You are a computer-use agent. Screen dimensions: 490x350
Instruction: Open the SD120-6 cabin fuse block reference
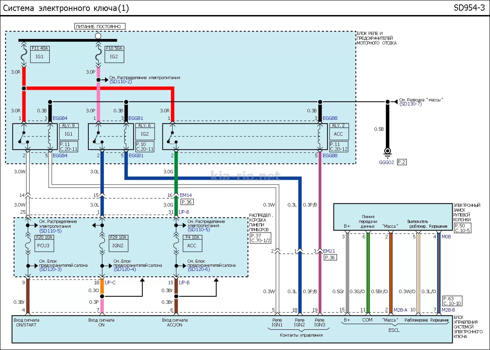pyautogui.click(x=199, y=270)
